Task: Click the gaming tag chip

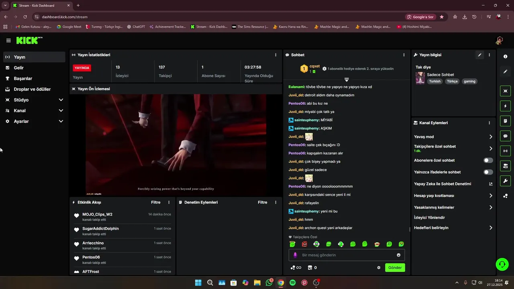Action: [x=469, y=81]
